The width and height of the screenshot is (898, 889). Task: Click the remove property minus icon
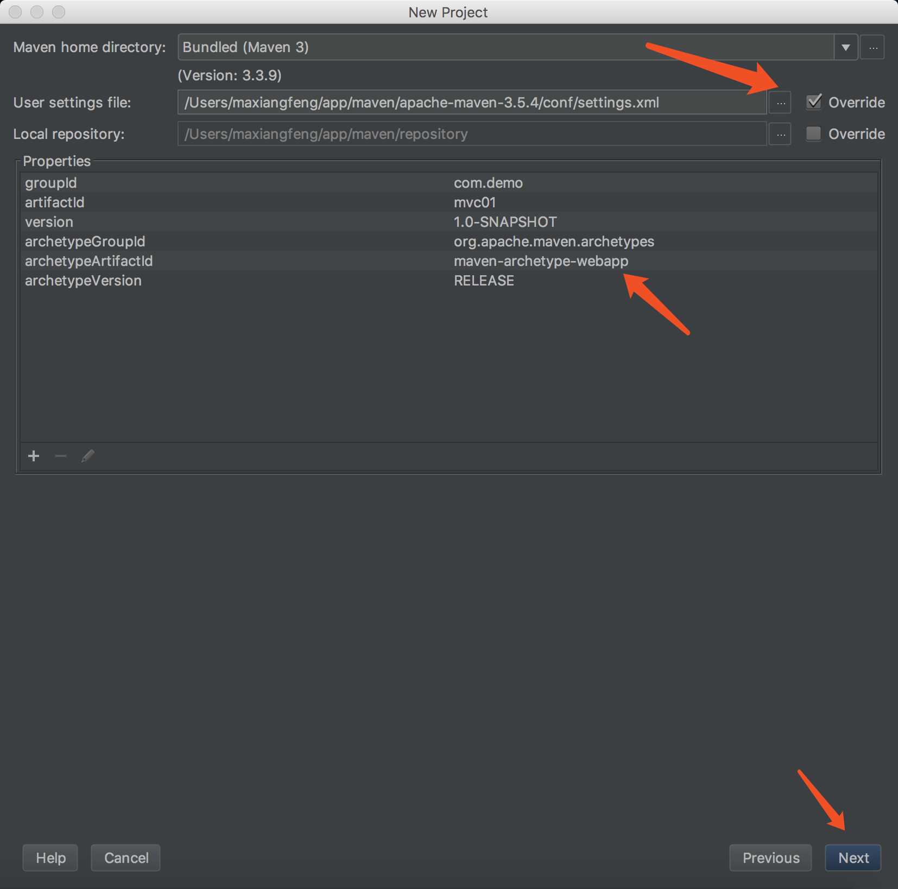click(x=61, y=456)
